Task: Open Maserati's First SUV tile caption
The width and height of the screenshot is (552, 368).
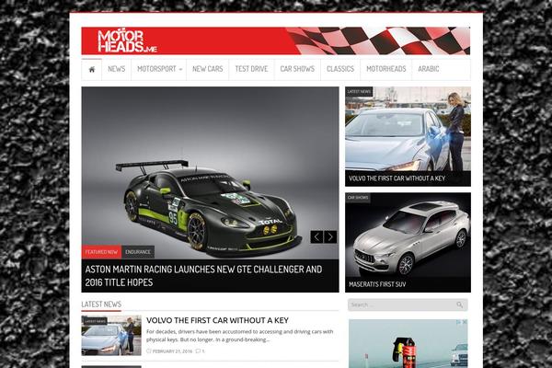Action: (377, 284)
